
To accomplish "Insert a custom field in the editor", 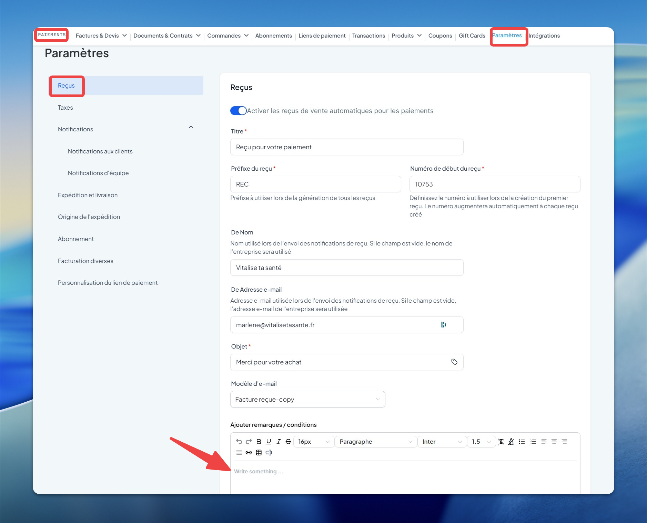I will point(269,453).
